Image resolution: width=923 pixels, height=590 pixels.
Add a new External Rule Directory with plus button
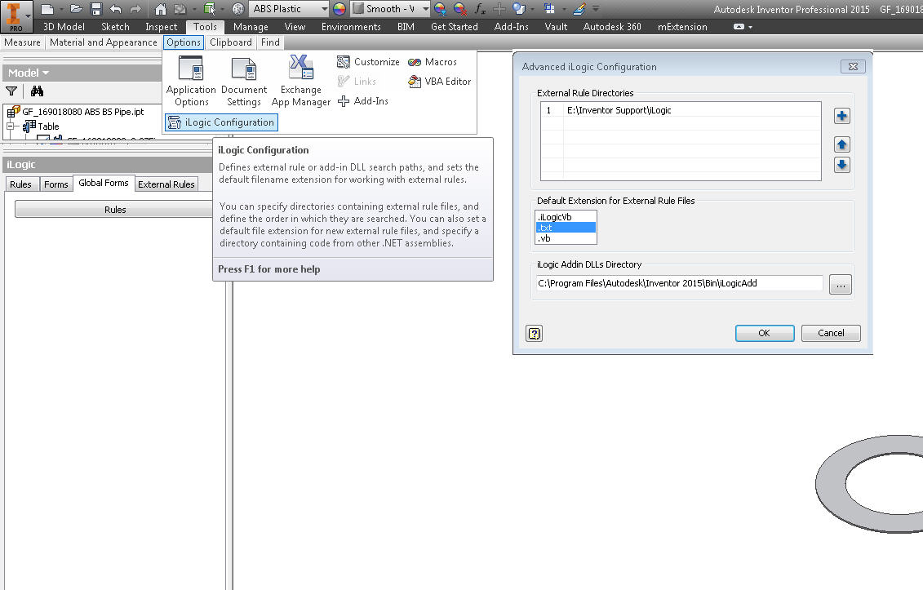coord(841,115)
